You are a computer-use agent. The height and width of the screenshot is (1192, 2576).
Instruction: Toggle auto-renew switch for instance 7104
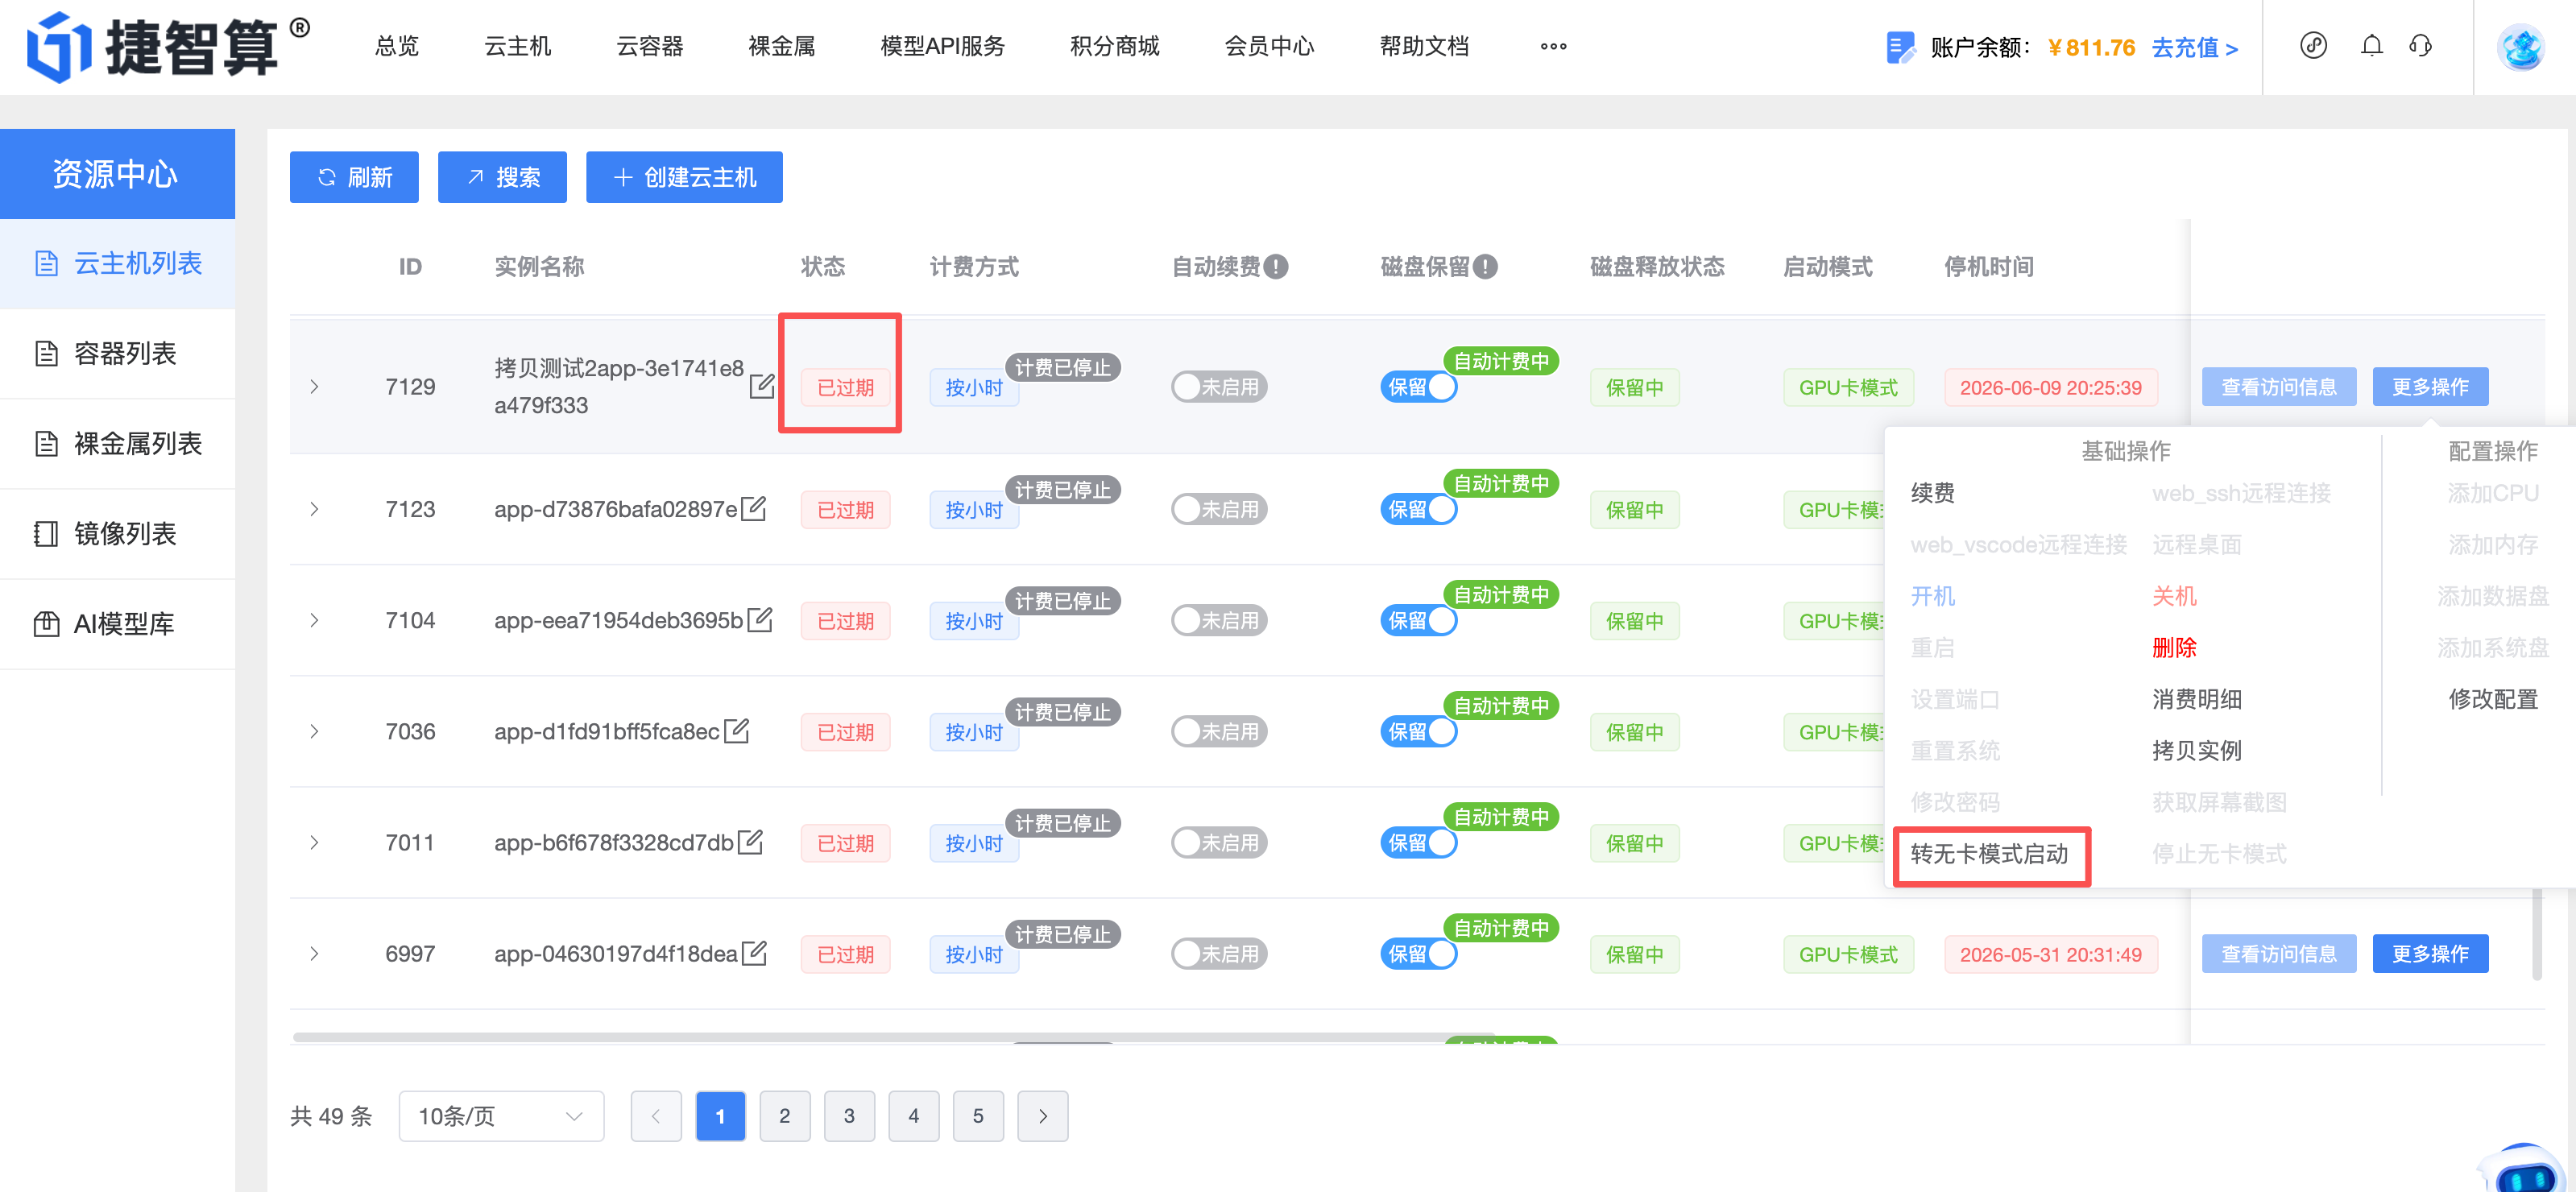[1219, 620]
